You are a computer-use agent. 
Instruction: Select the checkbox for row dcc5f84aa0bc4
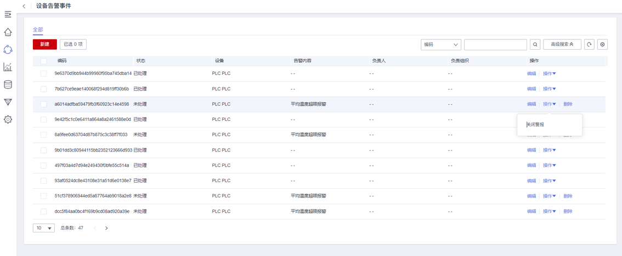click(x=43, y=211)
